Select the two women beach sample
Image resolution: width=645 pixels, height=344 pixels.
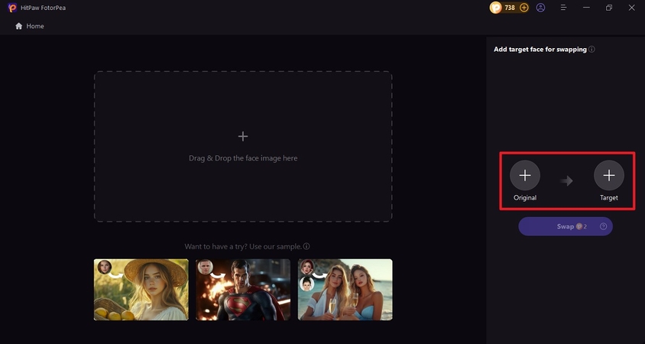tap(345, 290)
